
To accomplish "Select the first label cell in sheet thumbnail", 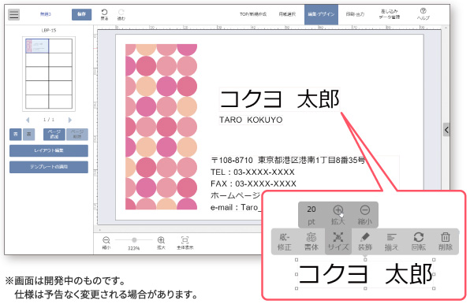I will coord(37,46).
